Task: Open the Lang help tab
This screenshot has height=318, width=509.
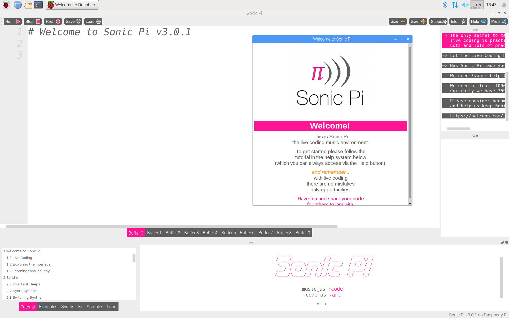Action: pos(112,307)
